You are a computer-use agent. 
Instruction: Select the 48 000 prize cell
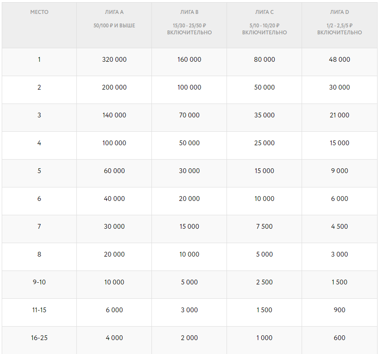pos(339,60)
